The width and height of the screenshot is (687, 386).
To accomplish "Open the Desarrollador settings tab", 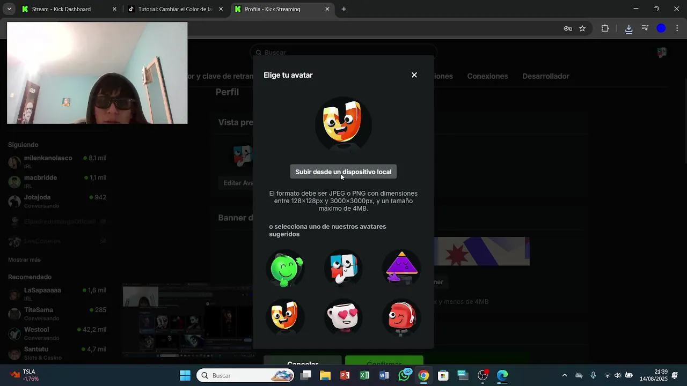I will (x=546, y=76).
